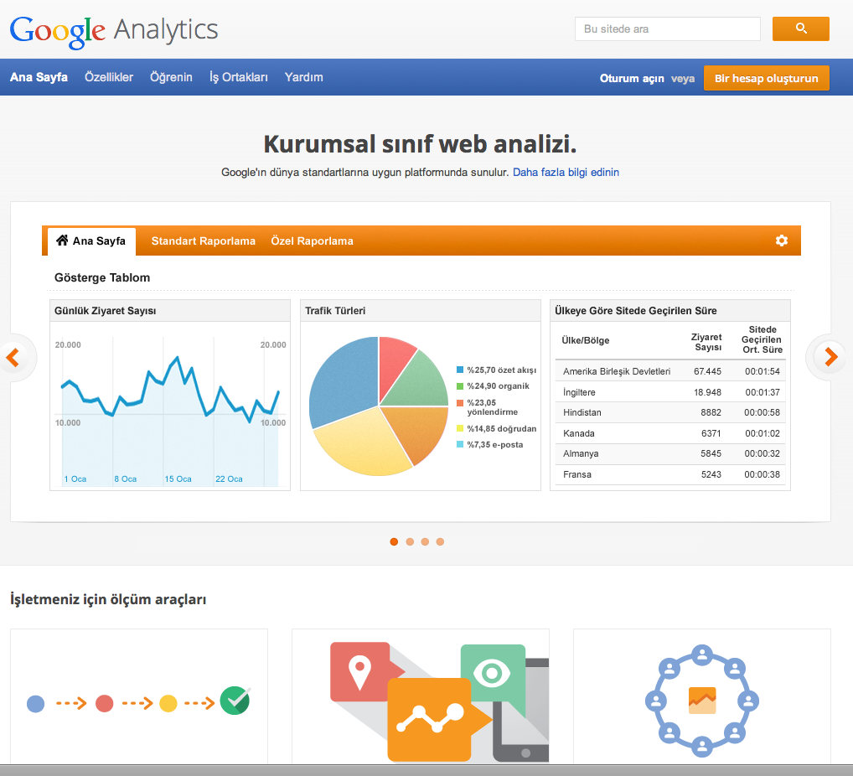
Task: Open the İş Ortakları menu item
Action: 238,77
